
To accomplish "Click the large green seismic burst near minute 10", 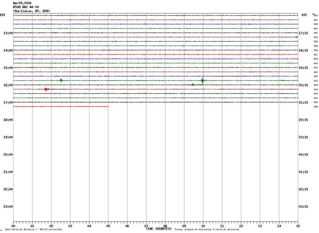I will 202,80.
